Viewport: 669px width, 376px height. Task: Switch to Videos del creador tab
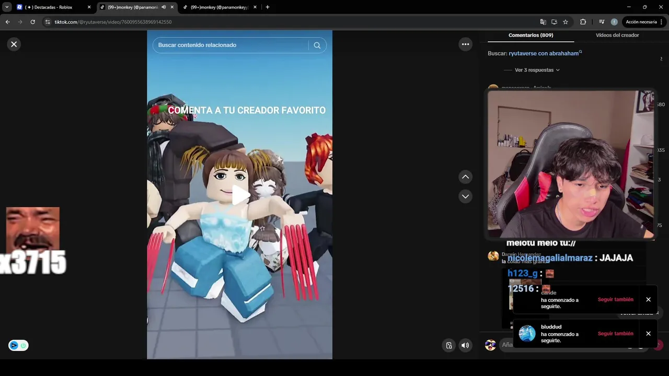click(x=617, y=35)
